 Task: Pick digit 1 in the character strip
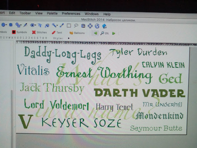23,38
